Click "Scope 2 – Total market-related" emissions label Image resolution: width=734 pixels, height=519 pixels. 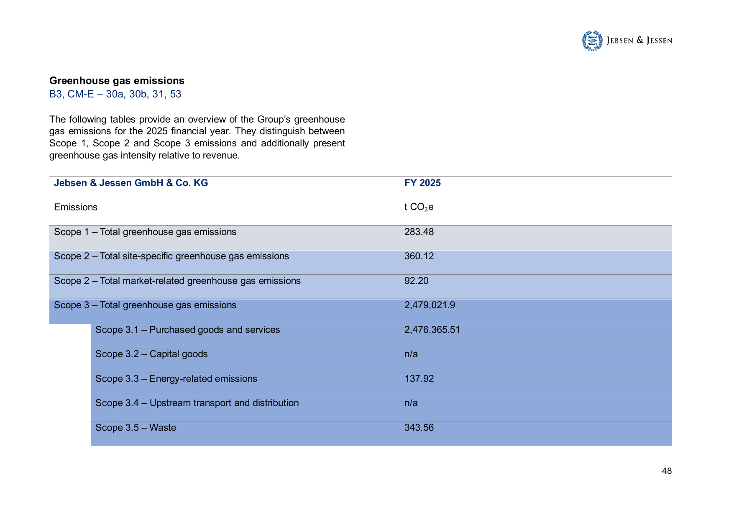click(x=177, y=281)
